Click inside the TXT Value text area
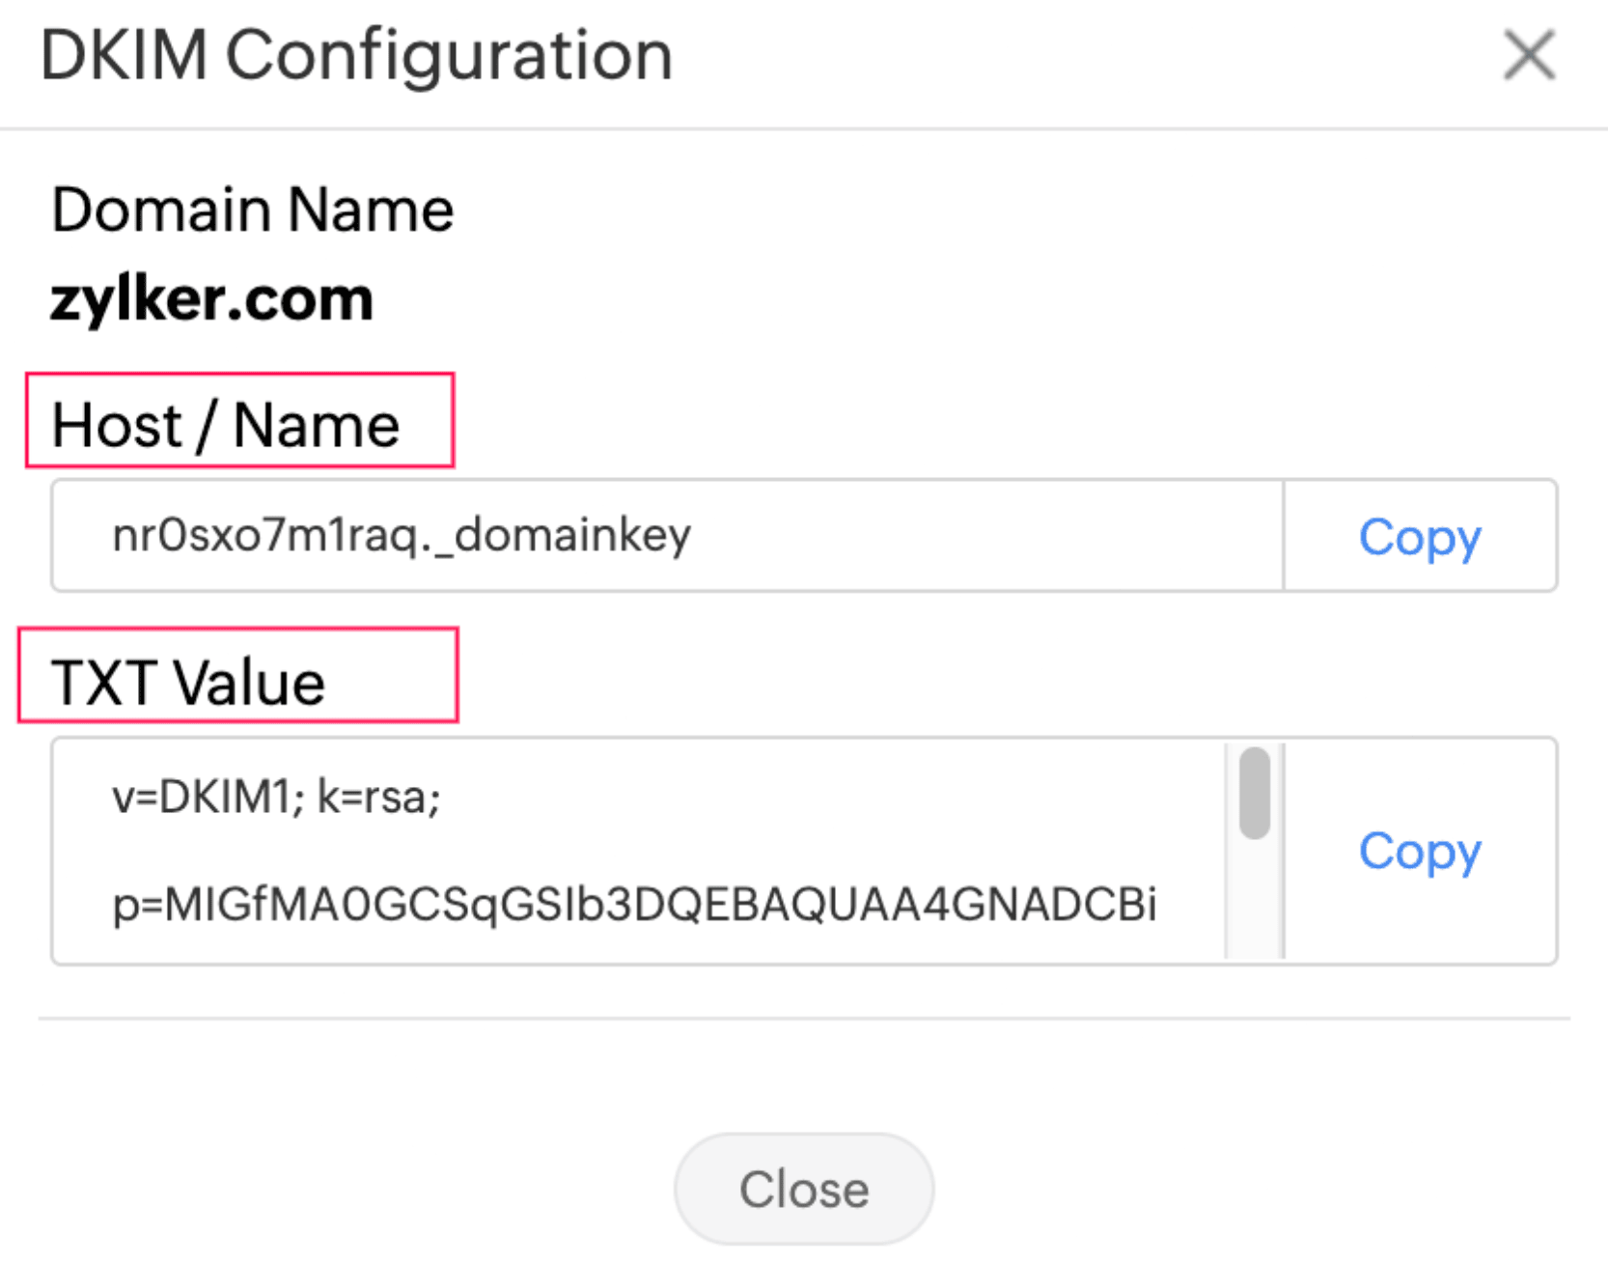 [x=637, y=850]
